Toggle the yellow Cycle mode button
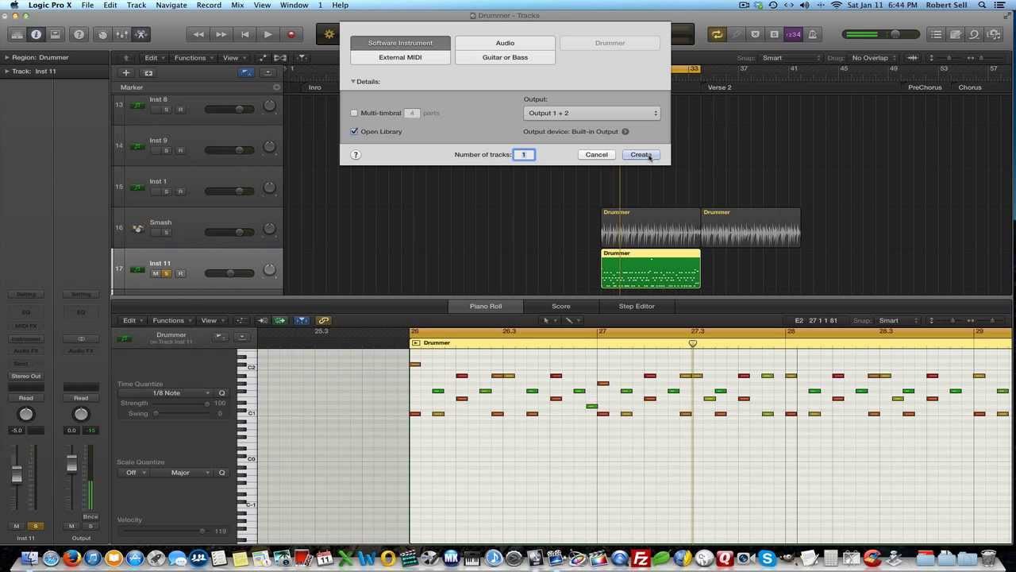1016x572 pixels. tap(717, 34)
